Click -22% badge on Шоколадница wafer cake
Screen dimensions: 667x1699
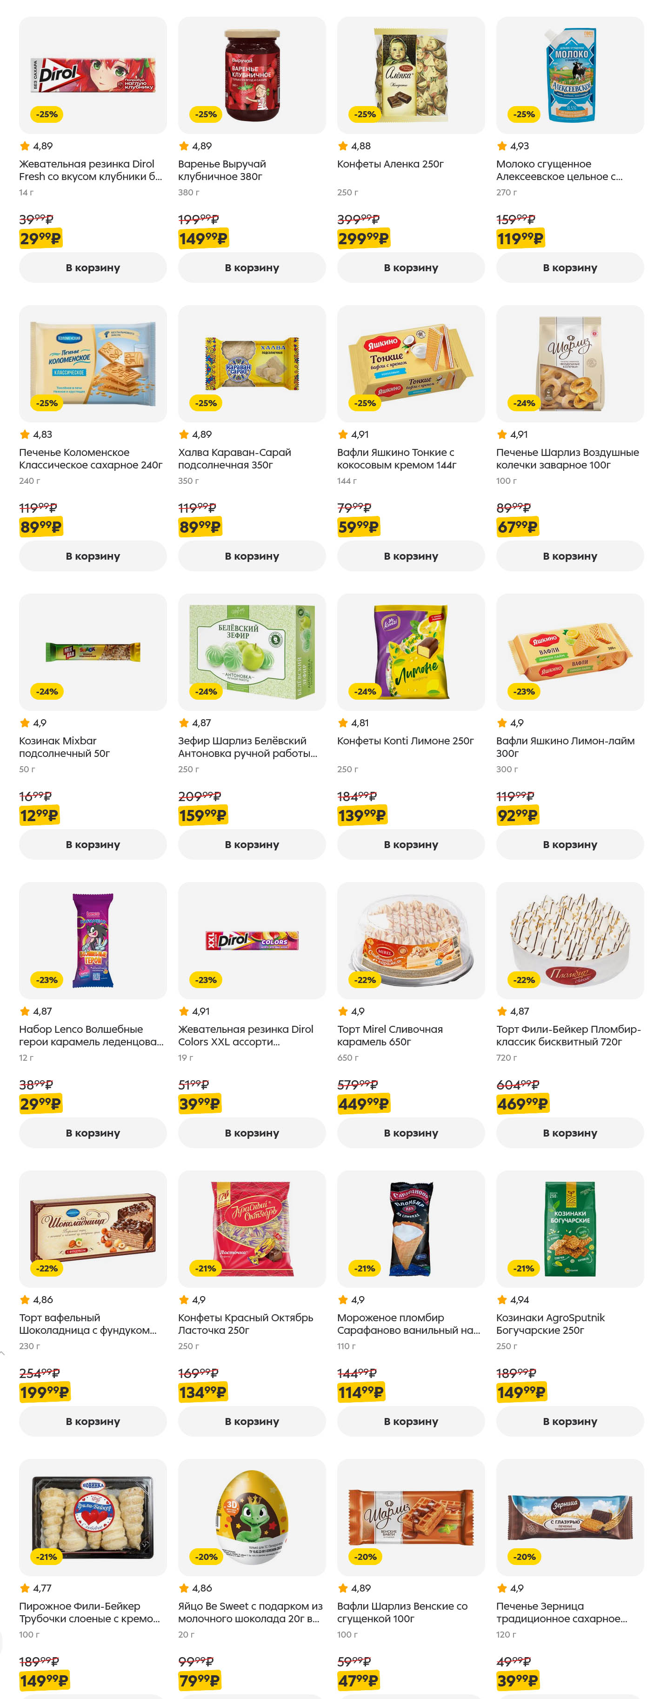click(x=47, y=1268)
